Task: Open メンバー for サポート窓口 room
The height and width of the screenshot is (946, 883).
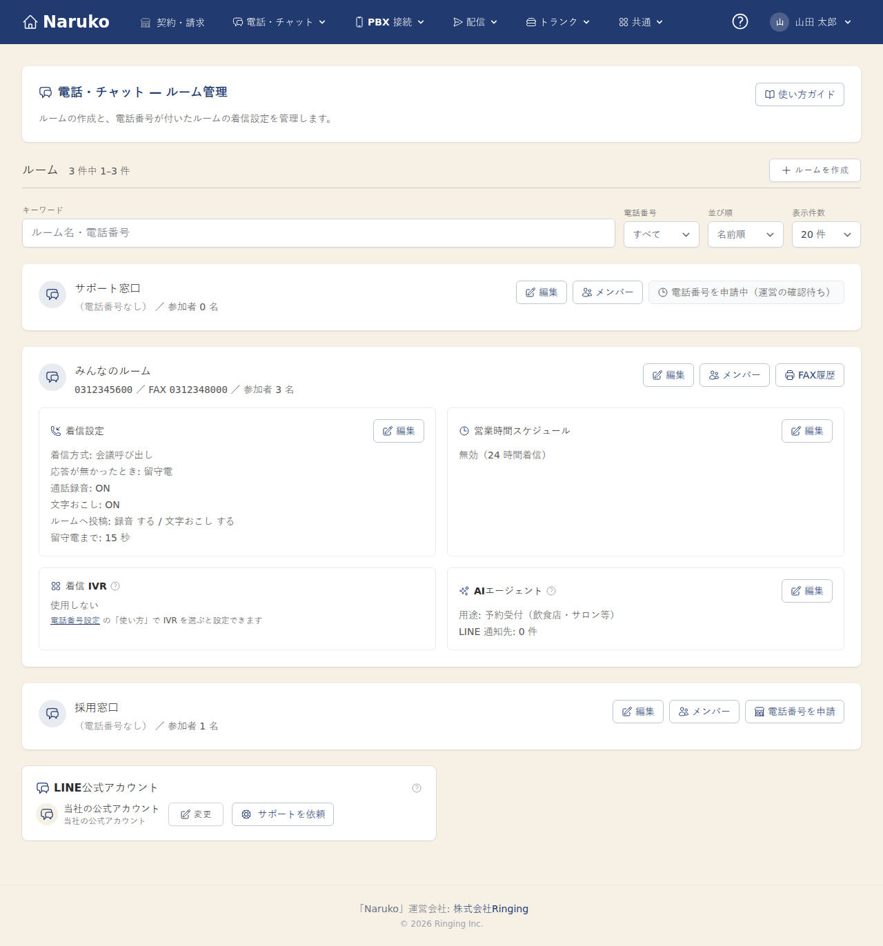Action: pyautogui.click(x=608, y=292)
